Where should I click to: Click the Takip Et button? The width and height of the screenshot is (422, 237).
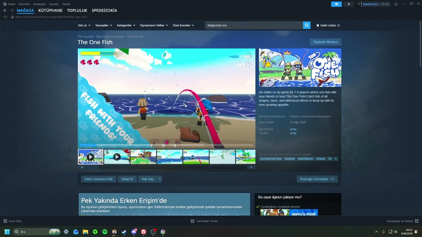[x=127, y=179]
